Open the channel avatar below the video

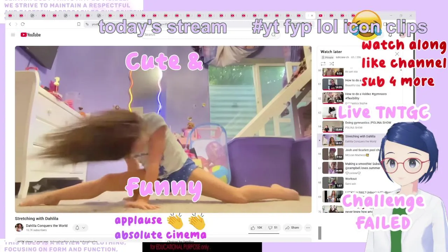[19, 227]
